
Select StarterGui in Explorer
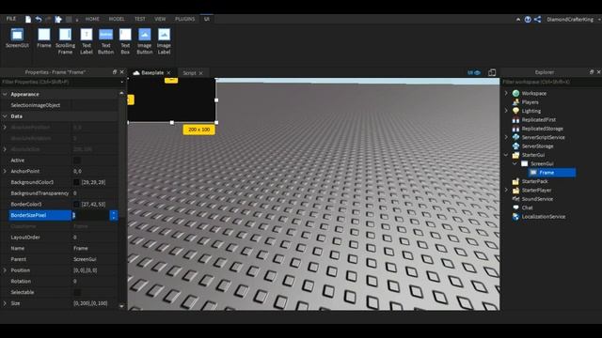coord(533,155)
